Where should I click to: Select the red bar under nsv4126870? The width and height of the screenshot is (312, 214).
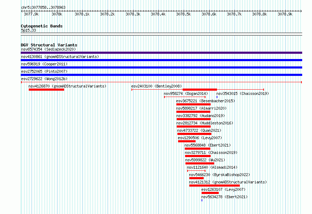click(46, 90)
